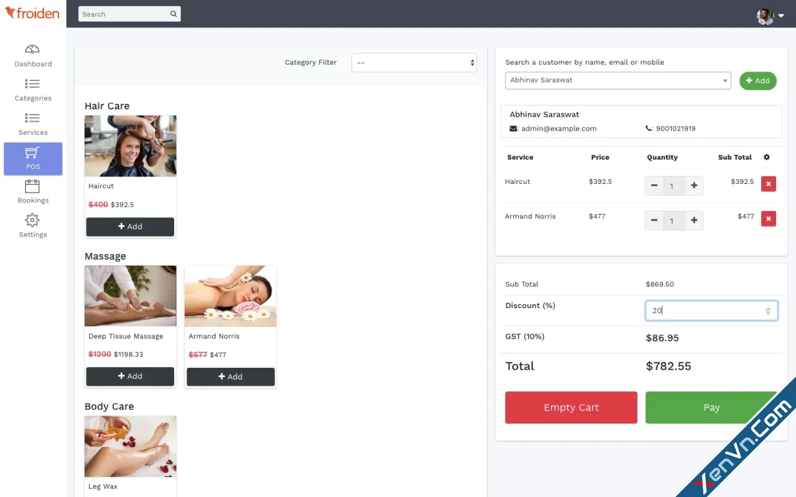
Task: Open the Settings page
Action: (x=32, y=226)
